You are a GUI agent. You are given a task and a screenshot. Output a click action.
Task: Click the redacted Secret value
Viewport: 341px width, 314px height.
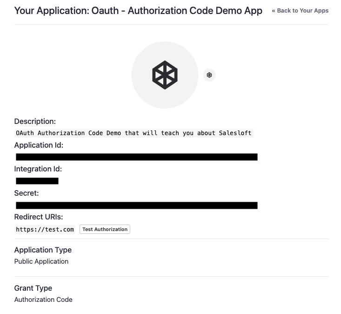pyautogui.click(x=136, y=205)
